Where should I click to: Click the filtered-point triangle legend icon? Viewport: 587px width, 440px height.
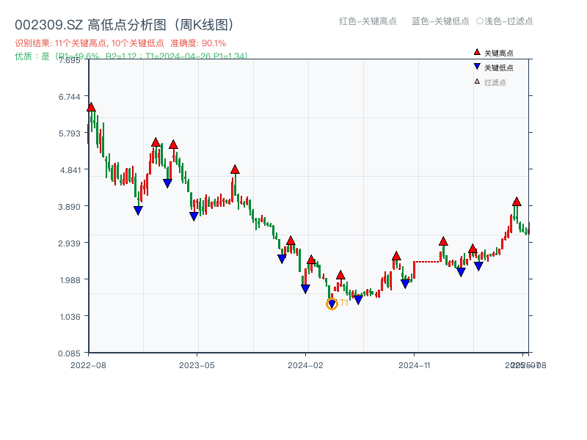[x=477, y=81]
